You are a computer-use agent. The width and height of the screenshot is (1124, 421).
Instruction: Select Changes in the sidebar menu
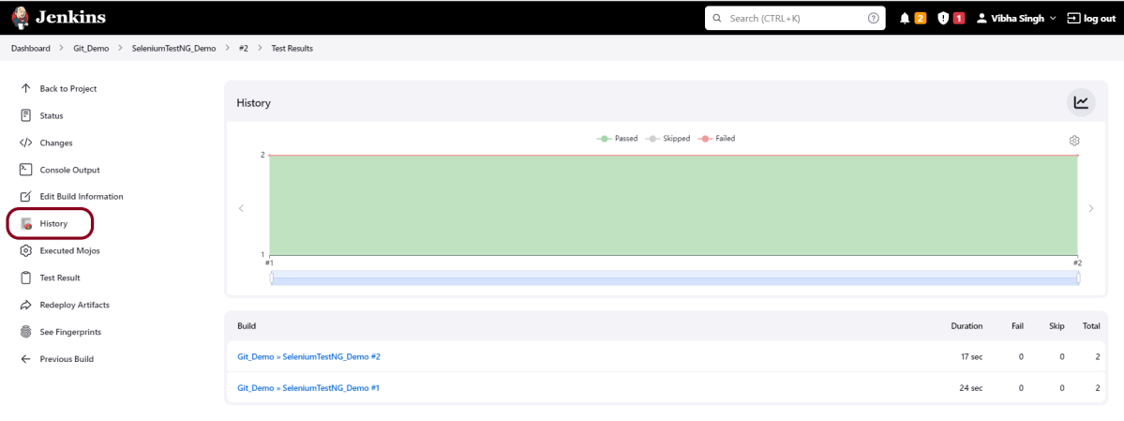tap(55, 143)
